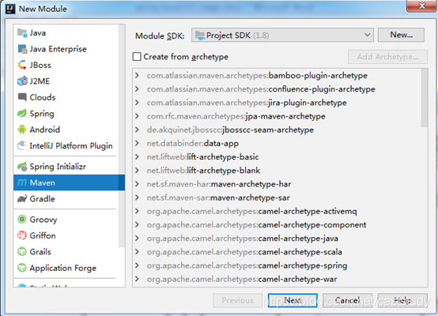The width and height of the screenshot is (438, 316).
Task: Expand the jpa-maven-archetype node
Action: coord(137,116)
